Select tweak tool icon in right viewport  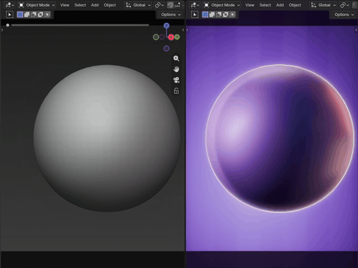click(195, 15)
